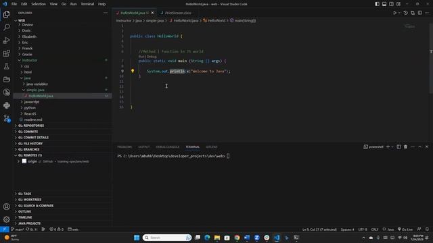Open editor More Actions ellipsis

427,13
